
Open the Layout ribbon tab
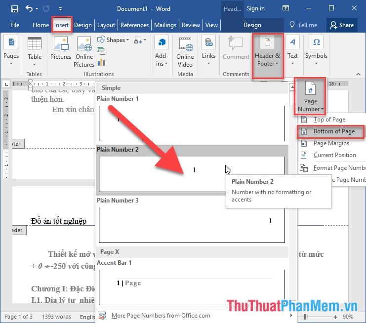coord(106,25)
